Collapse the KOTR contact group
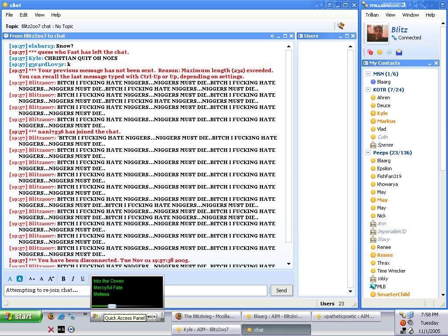The image size is (448, 336). point(368,90)
